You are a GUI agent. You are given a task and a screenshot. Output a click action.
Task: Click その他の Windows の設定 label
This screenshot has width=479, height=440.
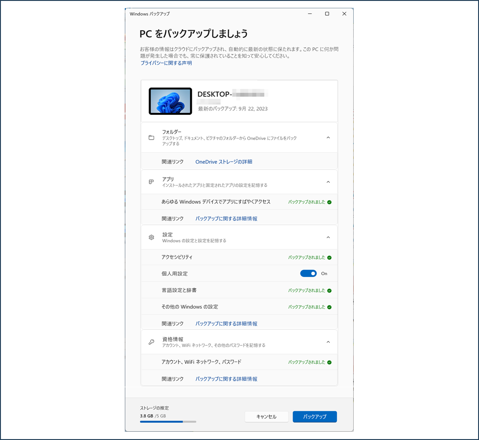click(189, 307)
